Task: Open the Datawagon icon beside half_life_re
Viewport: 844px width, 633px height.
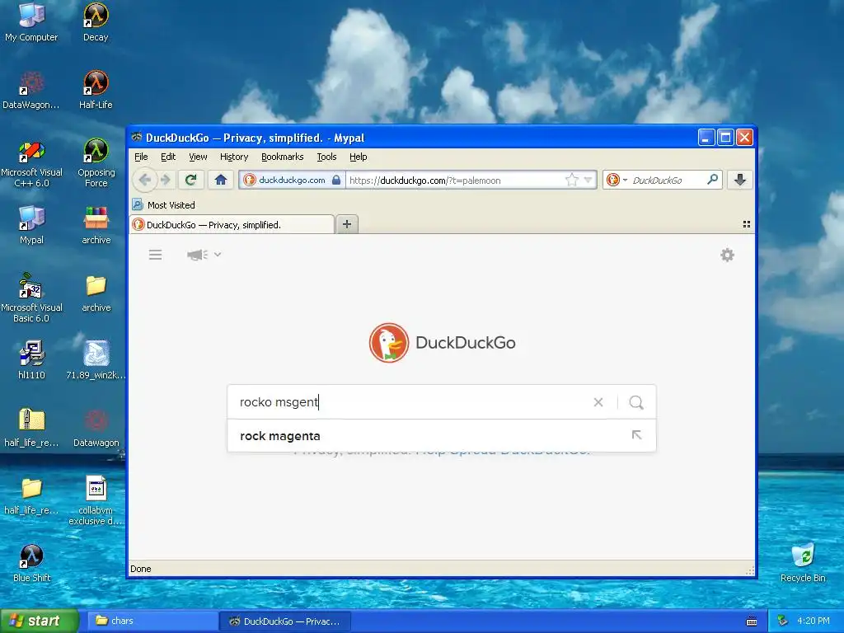Action: click(96, 428)
